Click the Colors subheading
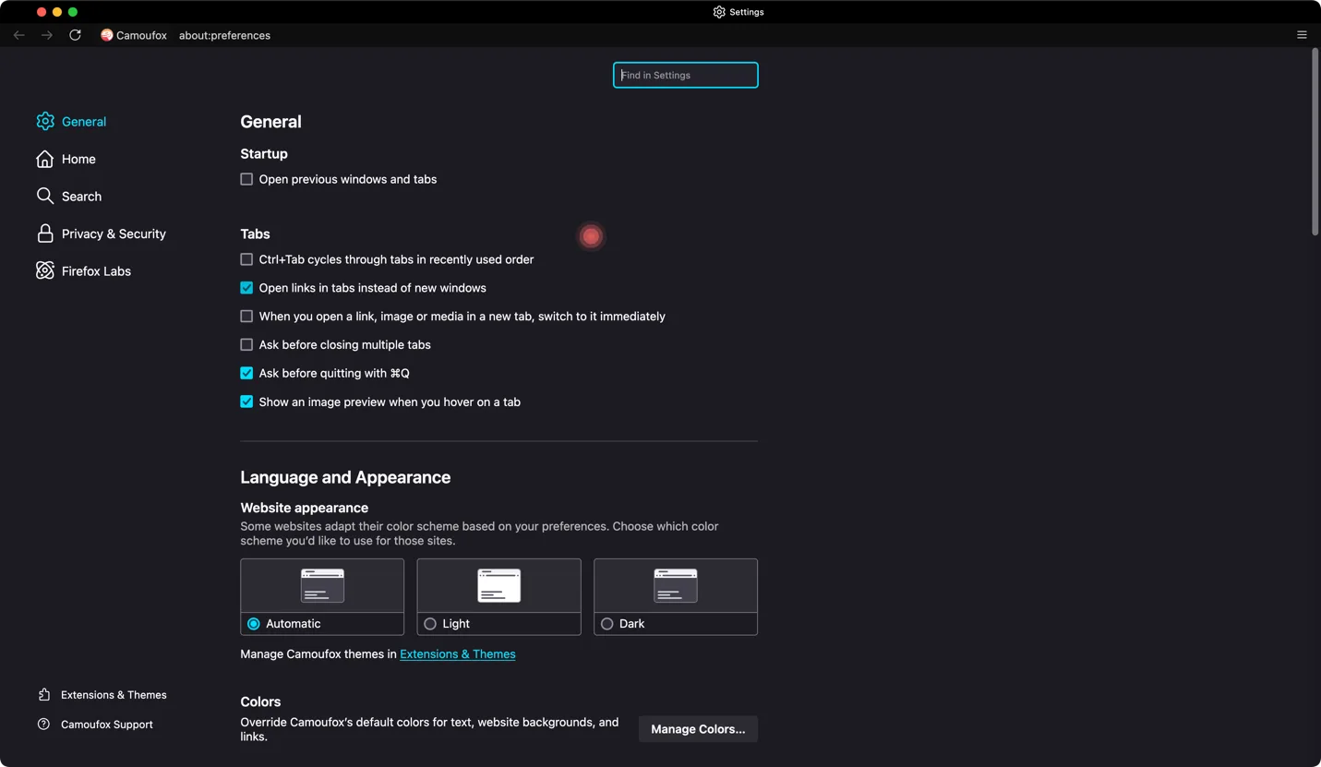Image resolution: width=1321 pixels, height=767 pixels. pos(260,701)
